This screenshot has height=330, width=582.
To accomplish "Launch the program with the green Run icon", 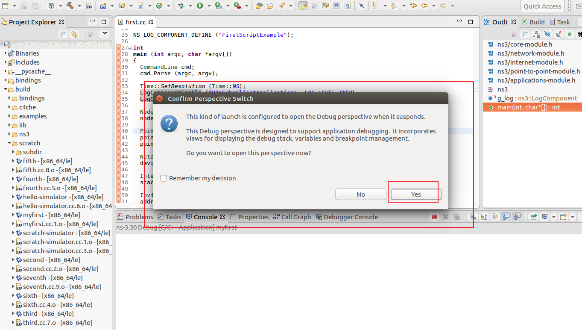I will 201,6.
